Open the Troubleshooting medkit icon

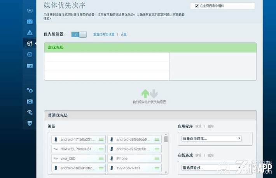(x=30, y=101)
